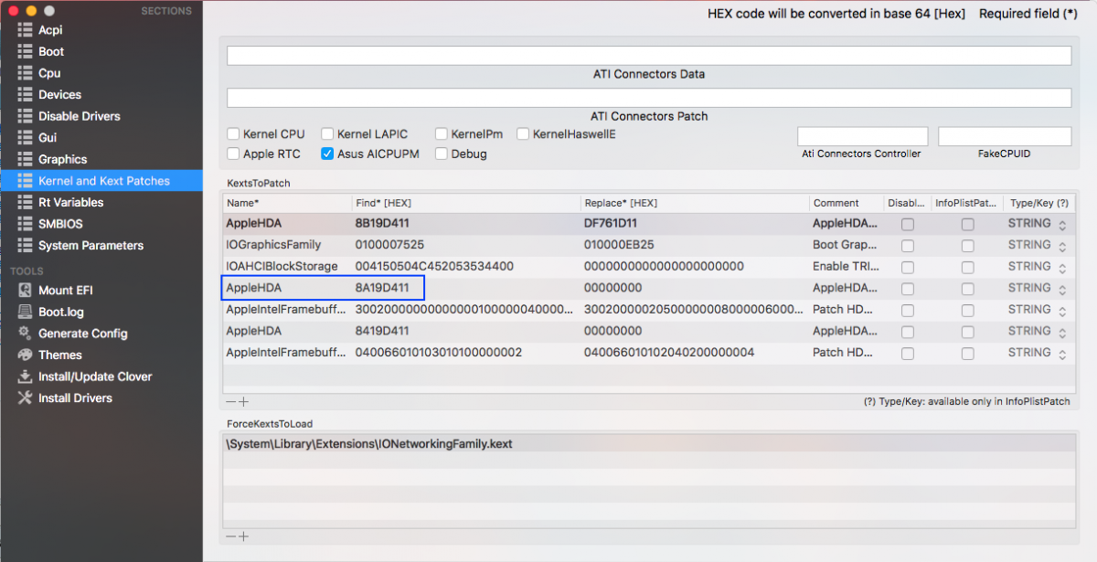The width and height of the screenshot is (1097, 562).
Task: Click the Install/Update Clover icon
Action: 25,376
